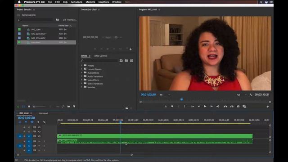
Task: Filter by Accelerated Effects badge icon
Action: (x=121, y=61)
